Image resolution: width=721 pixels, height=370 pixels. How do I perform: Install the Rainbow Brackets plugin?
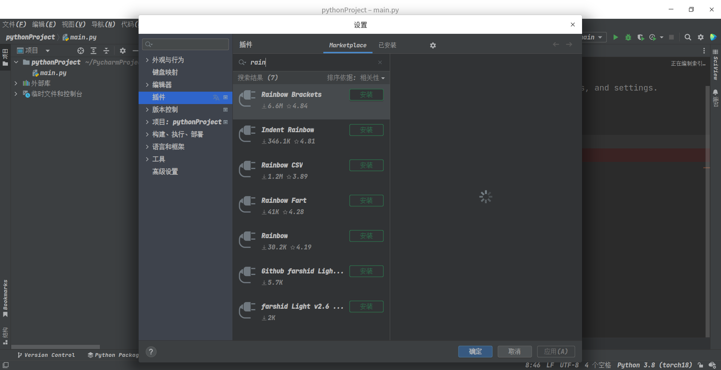point(366,94)
